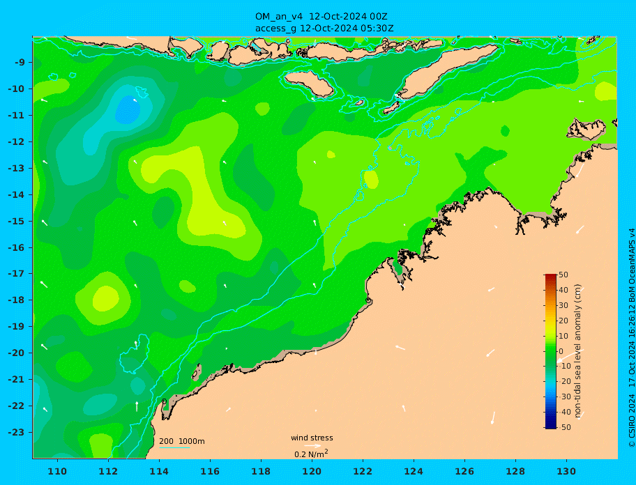
Task: Select the latitude axis label -13
Action: click(x=16, y=168)
